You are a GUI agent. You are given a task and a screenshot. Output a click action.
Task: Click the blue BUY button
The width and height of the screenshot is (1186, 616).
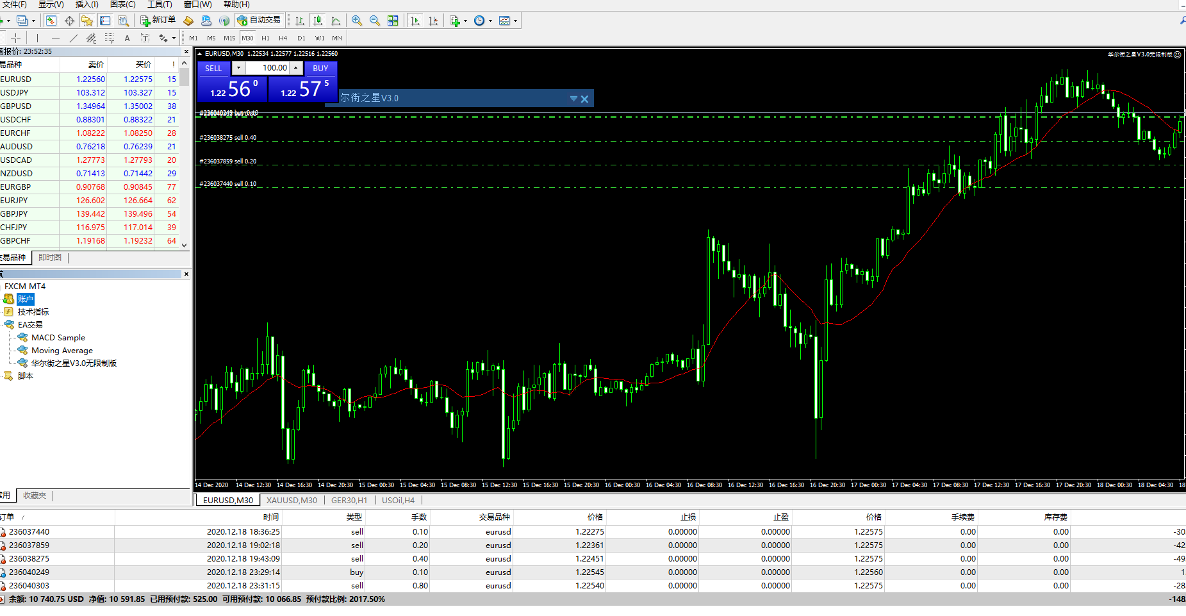point(320,68)
